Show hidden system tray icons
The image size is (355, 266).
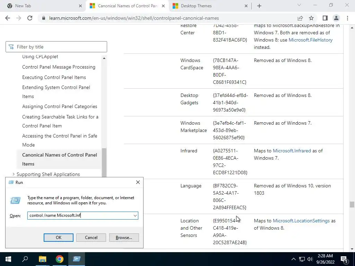(x=293, y=259)
